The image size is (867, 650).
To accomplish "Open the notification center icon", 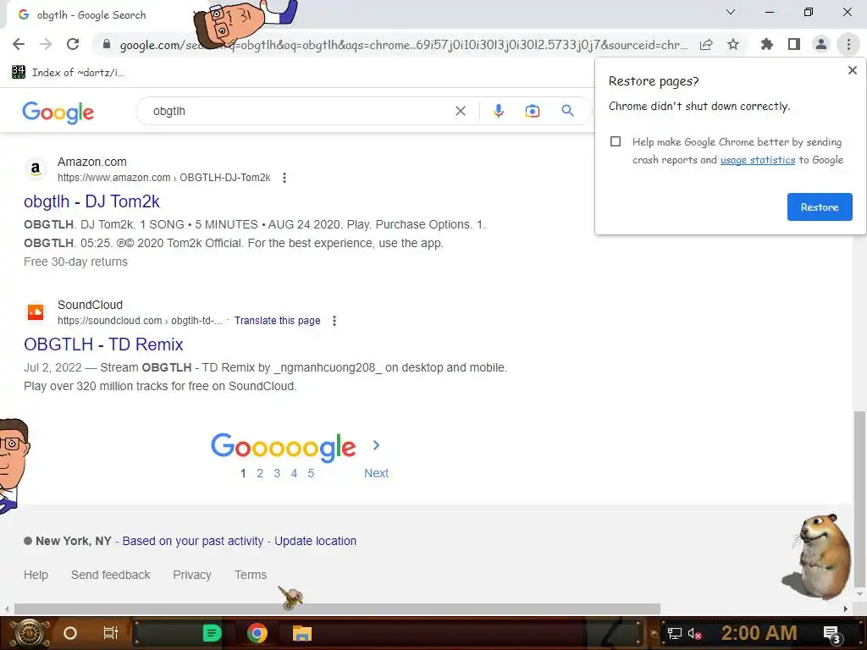I will point(831,634).
